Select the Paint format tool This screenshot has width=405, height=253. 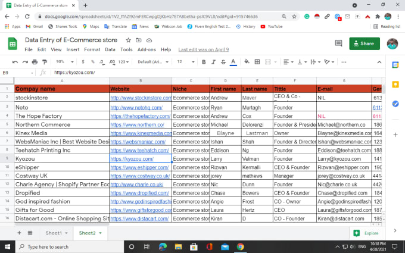[45, 62]
